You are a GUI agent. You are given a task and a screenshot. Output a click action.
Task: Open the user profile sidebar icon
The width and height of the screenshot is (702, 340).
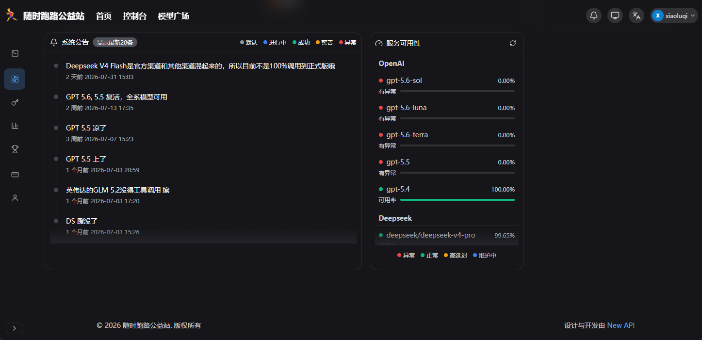click(x=15, y=197)
